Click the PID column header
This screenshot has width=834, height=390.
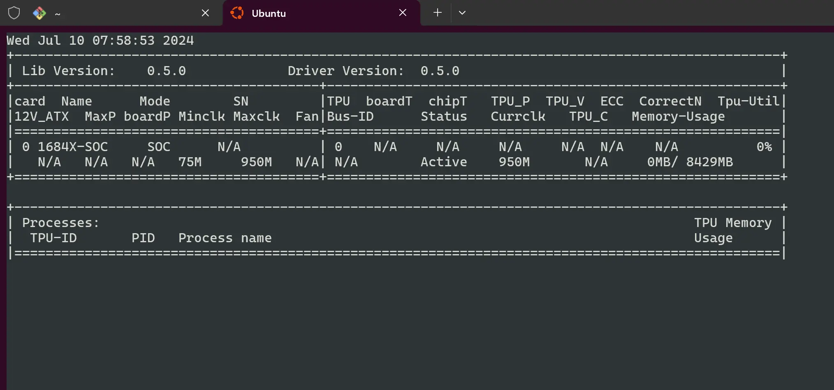pyautogui.click(x=143, y=238)
